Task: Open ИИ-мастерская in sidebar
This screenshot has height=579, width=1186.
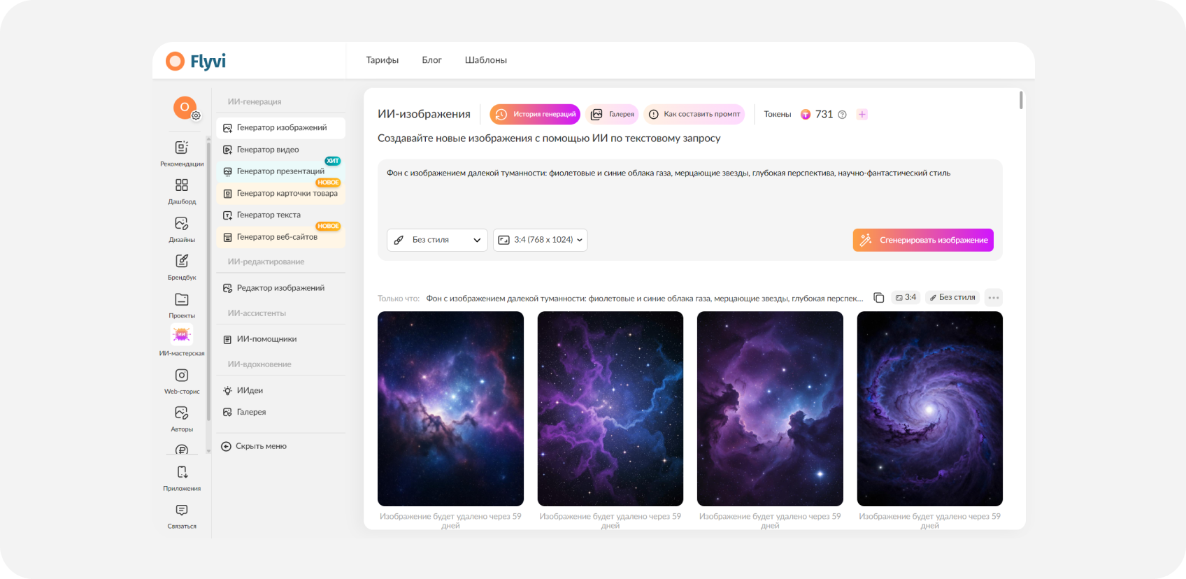Action: (x=182, y=341)
